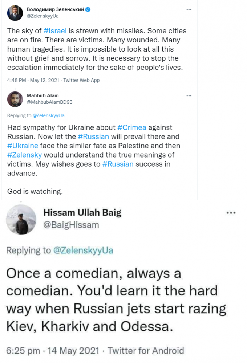Open the #Zelensky hashtag link

point(25,155)
